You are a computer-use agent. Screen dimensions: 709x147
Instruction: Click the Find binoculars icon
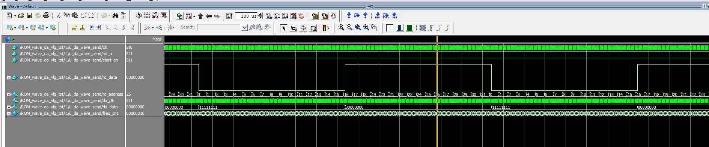coord(115,16)
